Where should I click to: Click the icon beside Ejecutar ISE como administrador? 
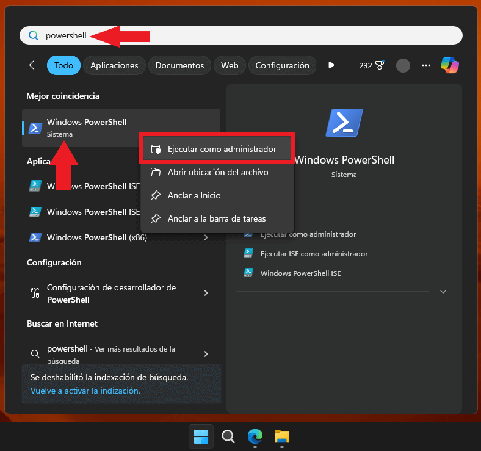(248, 253)
